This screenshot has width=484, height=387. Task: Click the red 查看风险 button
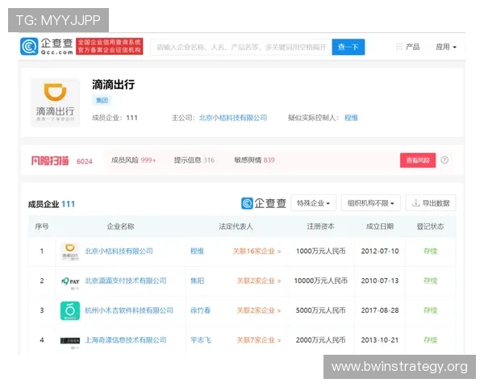(x=418, y=160)
